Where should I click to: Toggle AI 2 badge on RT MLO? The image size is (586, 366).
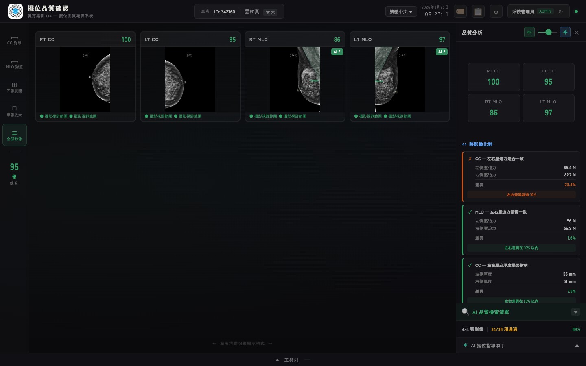coord(337,52)
